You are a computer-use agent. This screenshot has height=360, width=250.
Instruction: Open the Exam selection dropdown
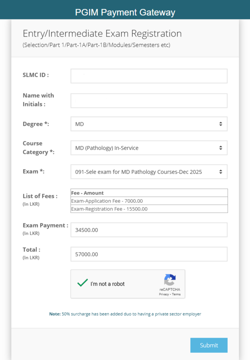[149, 172]
